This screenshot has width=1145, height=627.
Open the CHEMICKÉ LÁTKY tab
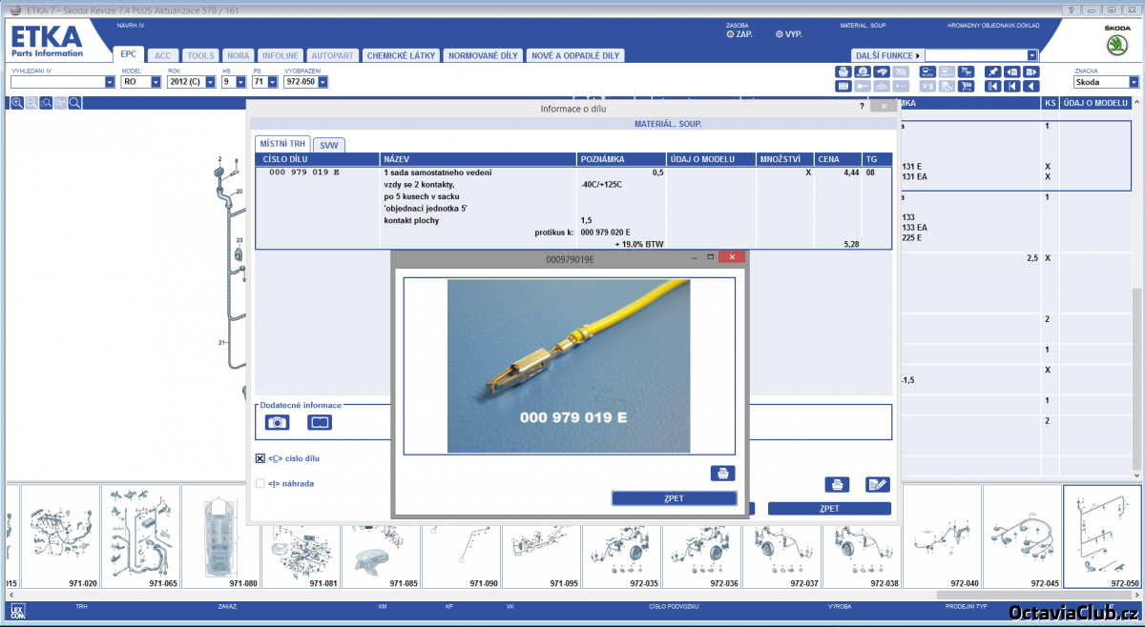[x=401, y=55]
